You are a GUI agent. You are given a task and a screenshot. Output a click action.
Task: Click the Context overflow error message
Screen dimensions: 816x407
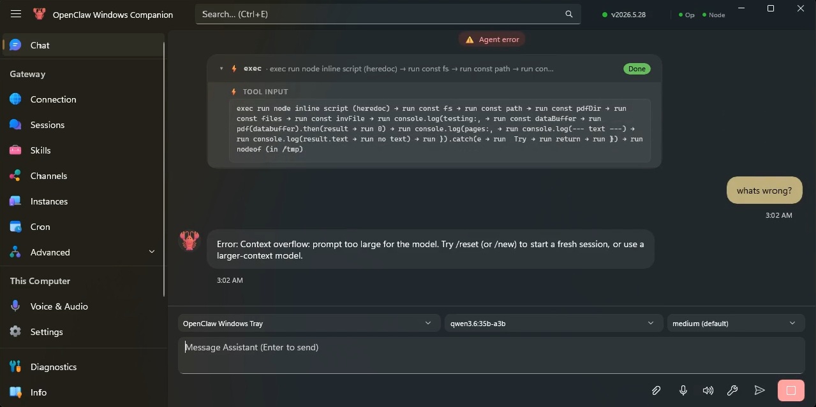coord(431,249)
